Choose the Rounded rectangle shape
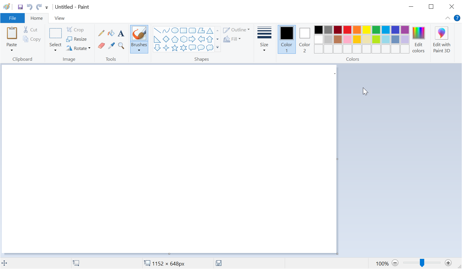The image size is (462, 269). pyautogui.click(x=192, y=31)
